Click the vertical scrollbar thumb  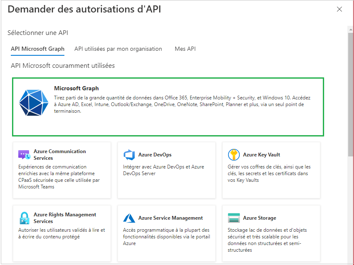351,92
